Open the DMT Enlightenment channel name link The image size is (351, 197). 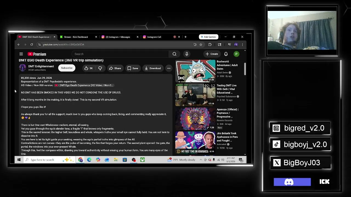(x=41, y=66)
